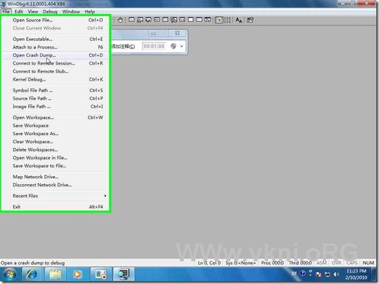Choose Open Crash Dump...
Image resolution: width=379 pixels, height=284 pixels.
pyautogui.click(x=55, y=55)
